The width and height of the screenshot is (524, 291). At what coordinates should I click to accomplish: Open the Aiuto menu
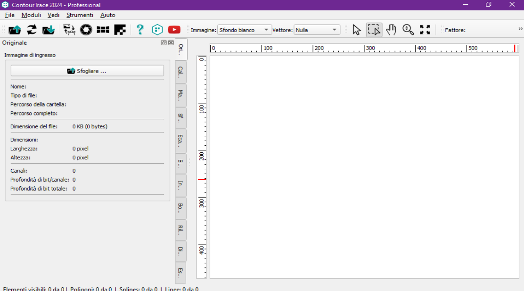[x=107, y=15]
